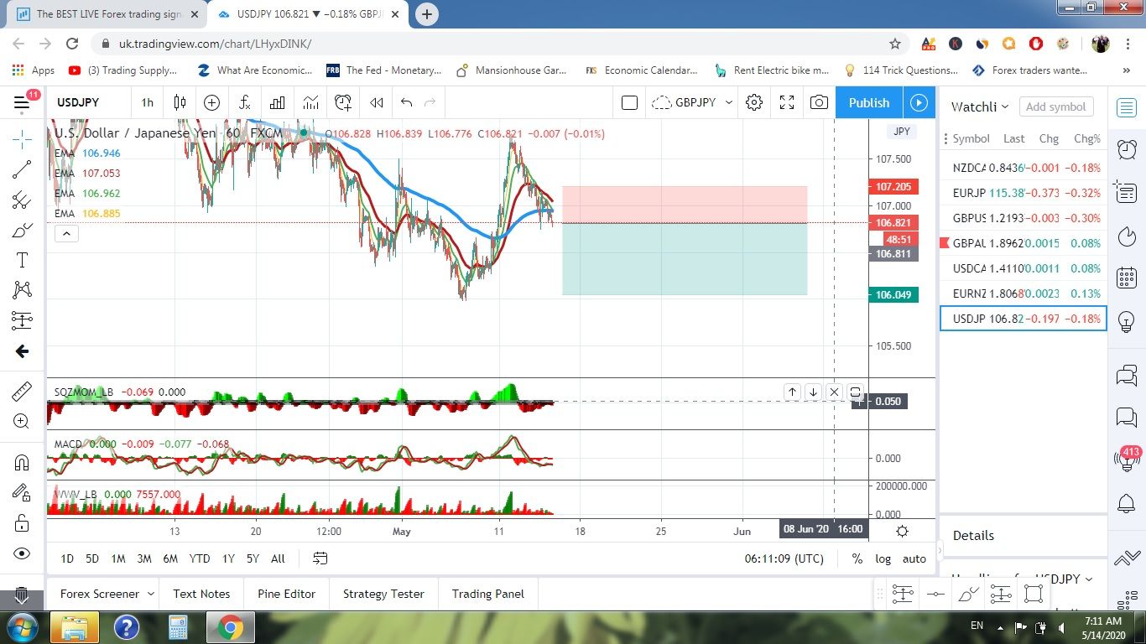Screen dimensions: 1146x644
Task: Select the pitchfork drawing tool
Action: (x=22, y=200)
